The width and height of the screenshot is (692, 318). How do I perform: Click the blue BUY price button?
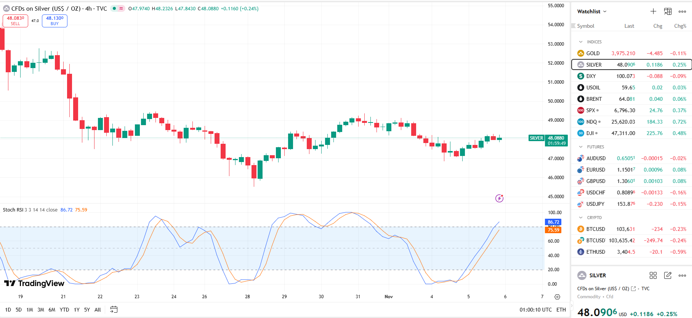pyautogui.click(x=54, y=21)
